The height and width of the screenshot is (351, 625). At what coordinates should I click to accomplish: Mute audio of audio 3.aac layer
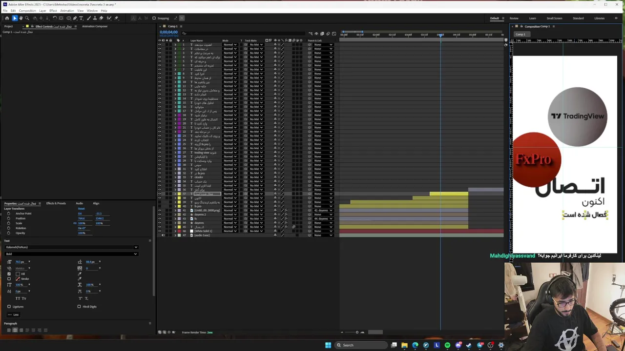163,235
